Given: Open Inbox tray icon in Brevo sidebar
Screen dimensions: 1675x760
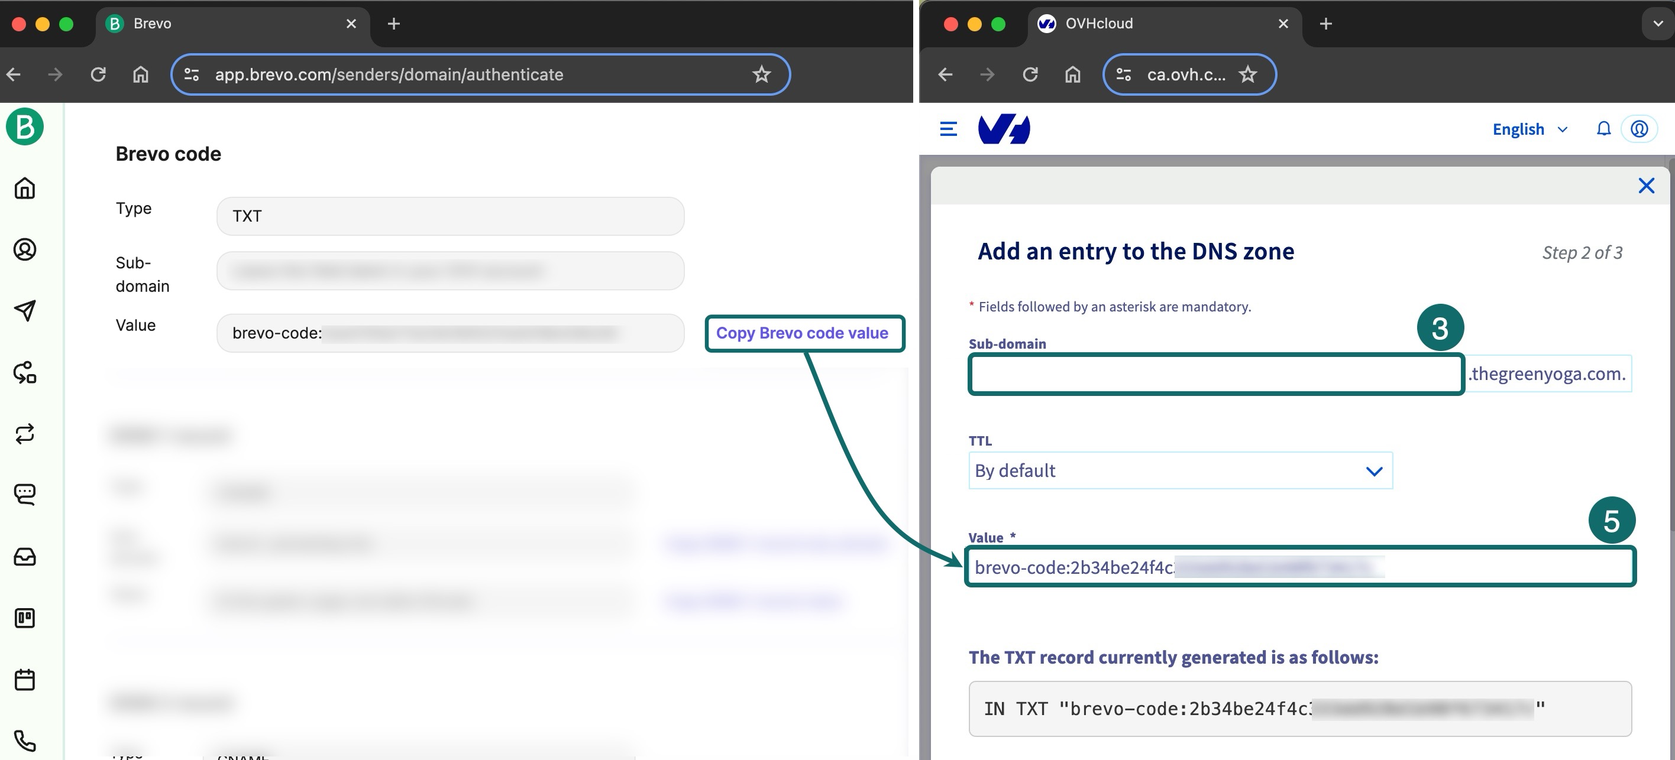Looking at the screenshot, I should [x=25, y=557].
